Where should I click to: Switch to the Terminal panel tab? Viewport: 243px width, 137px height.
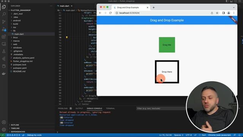(110, 108)
